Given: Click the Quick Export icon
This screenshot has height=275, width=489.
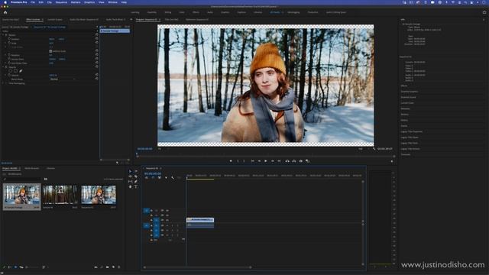Looking at the screenshot, I should click(484, 12).
